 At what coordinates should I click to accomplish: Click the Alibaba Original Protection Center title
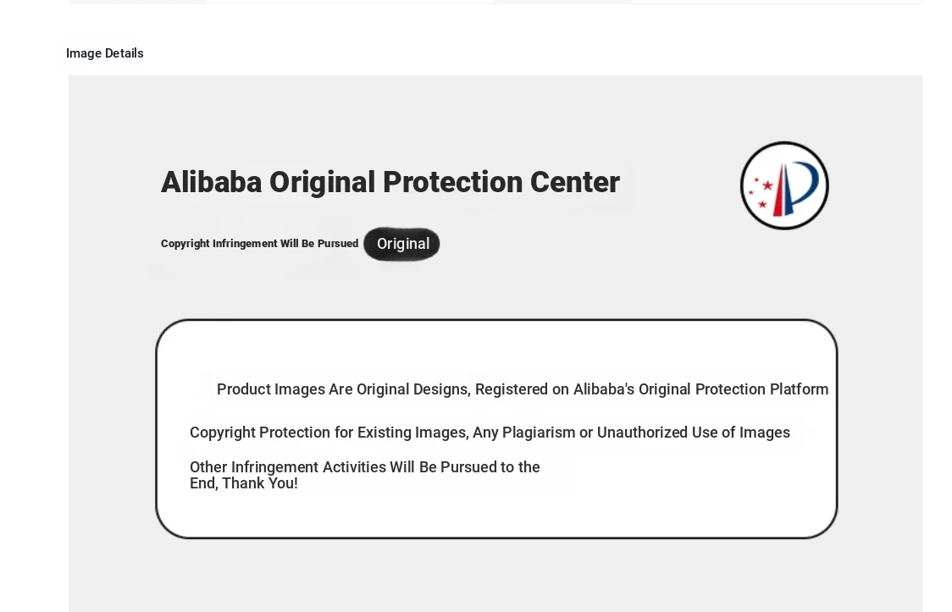tap(390, 182)
